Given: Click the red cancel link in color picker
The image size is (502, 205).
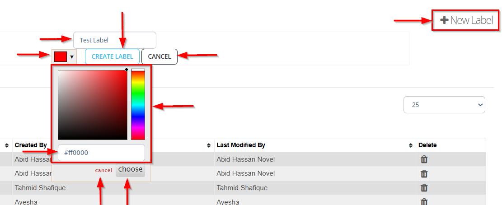Looking at the screenshot, I should (x=103, y=170).
